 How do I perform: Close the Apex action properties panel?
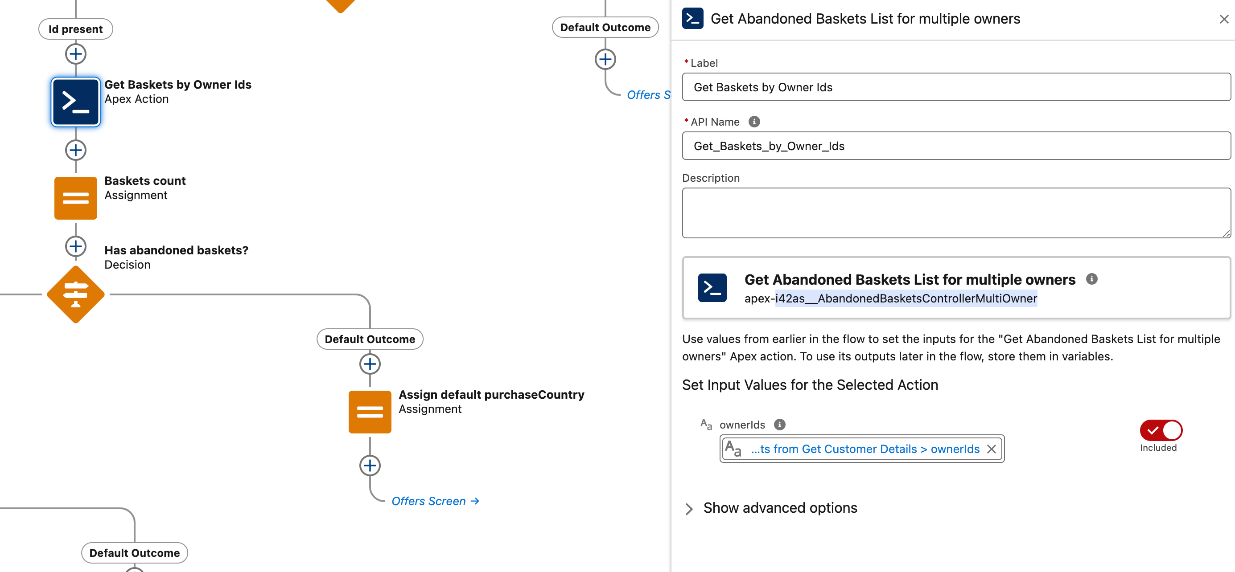tap(1223, 19)
